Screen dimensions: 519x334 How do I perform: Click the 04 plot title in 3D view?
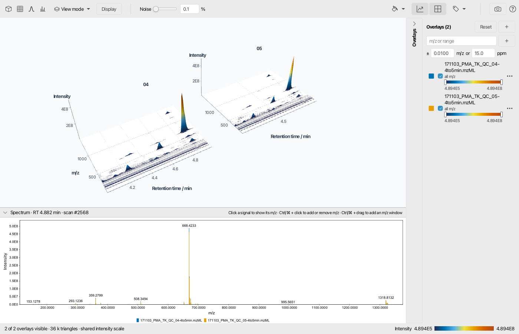[x=146, y=85]
